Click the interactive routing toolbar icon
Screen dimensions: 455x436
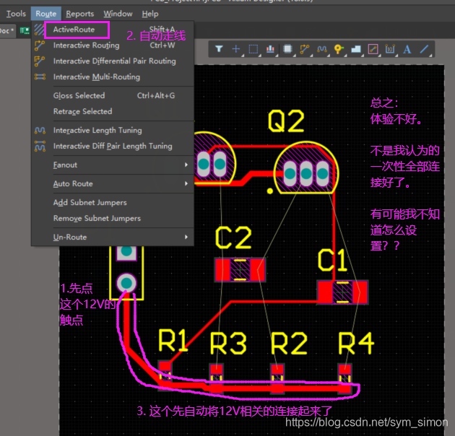pyautogui.click(x=304, y=49)
